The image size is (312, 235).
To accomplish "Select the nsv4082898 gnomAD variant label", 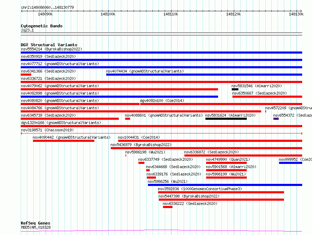I will tap(60, 93).
